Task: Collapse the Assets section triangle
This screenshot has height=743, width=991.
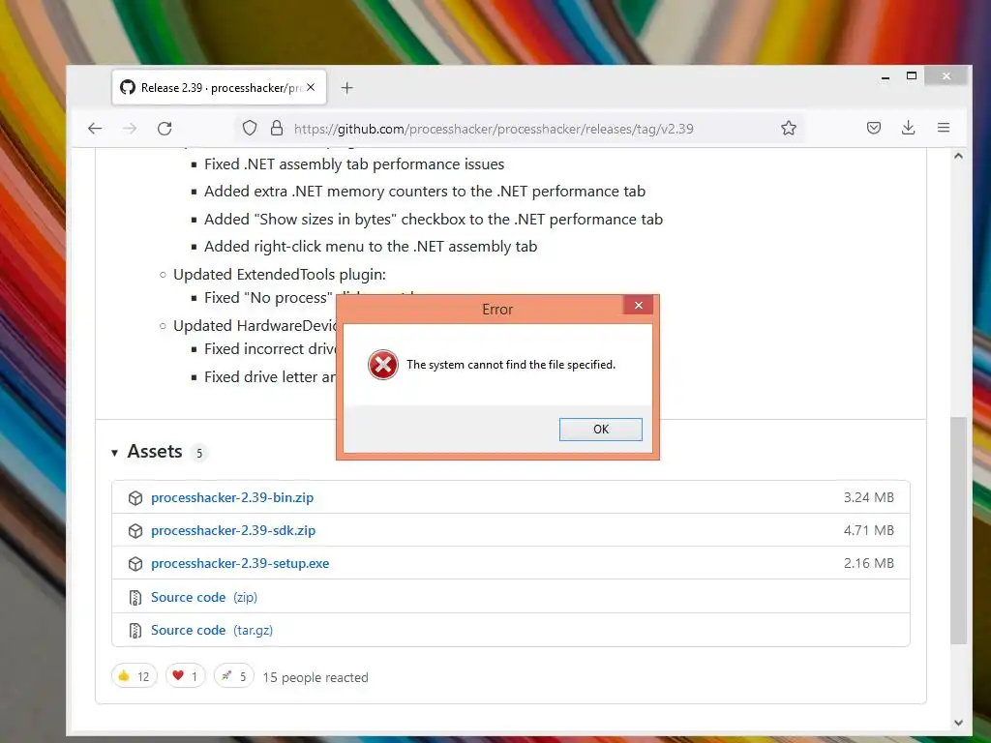Action: point(114,453)
